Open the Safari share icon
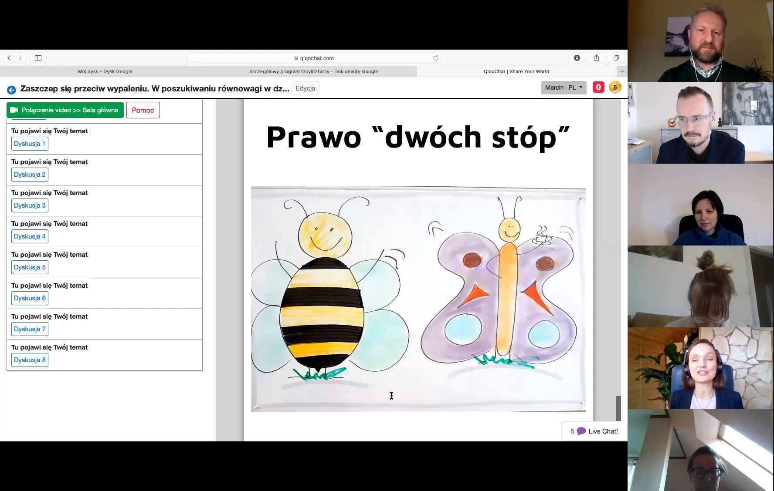This screenshot has height=491, width=774. [x=596, y=58]
